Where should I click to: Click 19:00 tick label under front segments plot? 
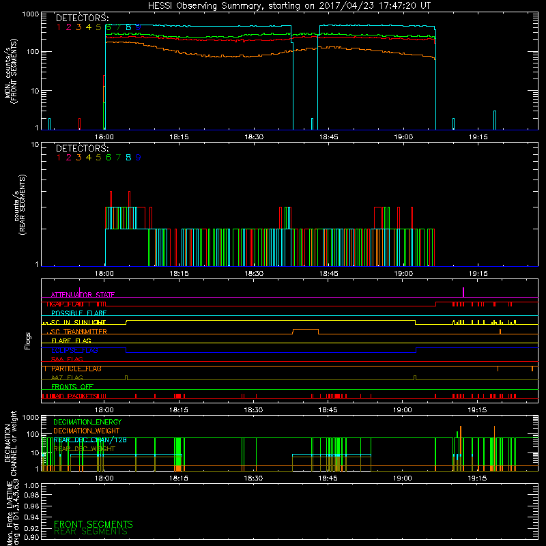(x=403, y=137)
